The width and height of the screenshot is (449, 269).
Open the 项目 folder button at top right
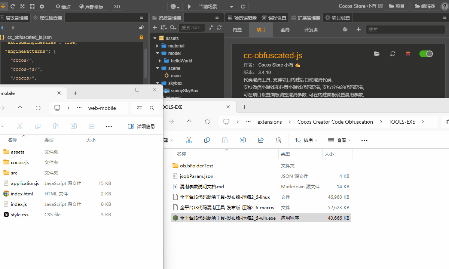[397, 6]
